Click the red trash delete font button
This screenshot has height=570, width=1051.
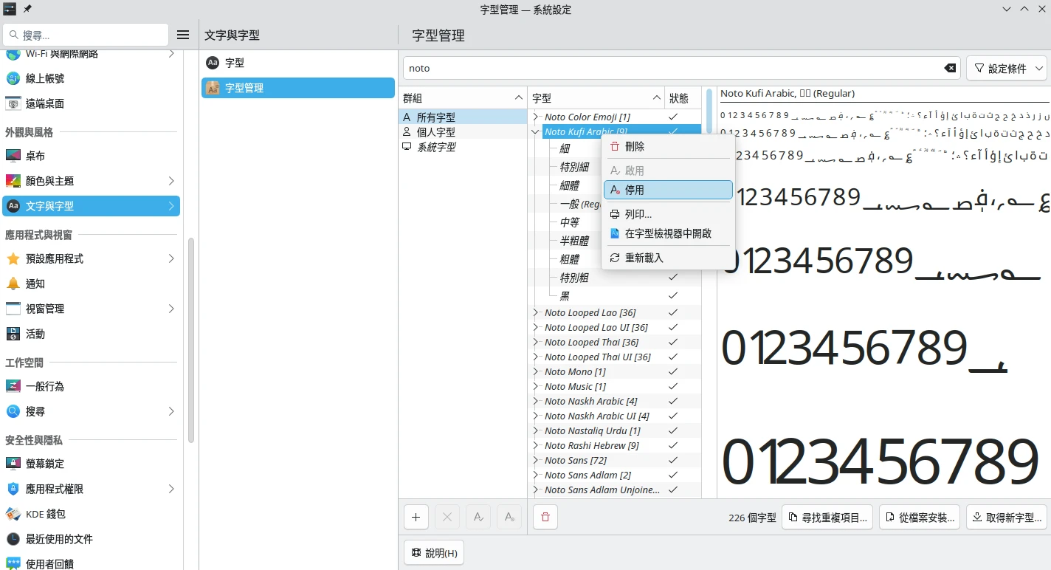[x=545, y=517]
